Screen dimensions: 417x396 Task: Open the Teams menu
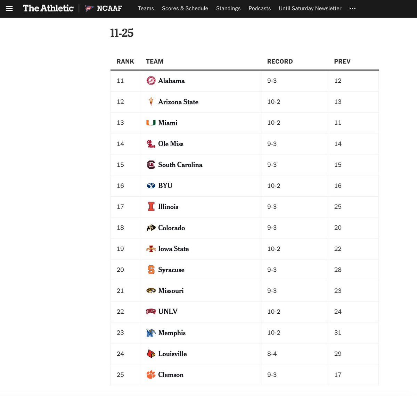pyautogui.click(x=146, y=8)
